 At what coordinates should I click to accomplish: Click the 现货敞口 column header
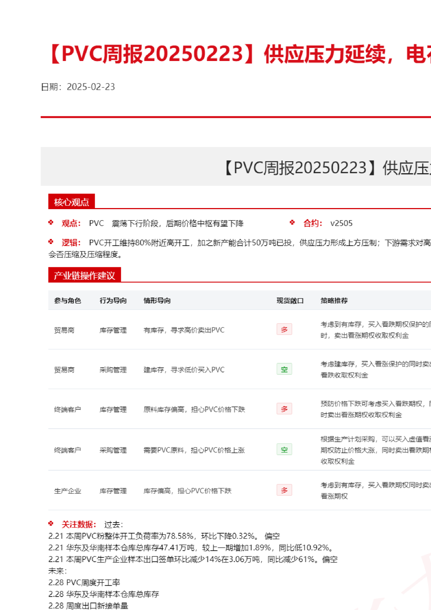coord(290,301)
